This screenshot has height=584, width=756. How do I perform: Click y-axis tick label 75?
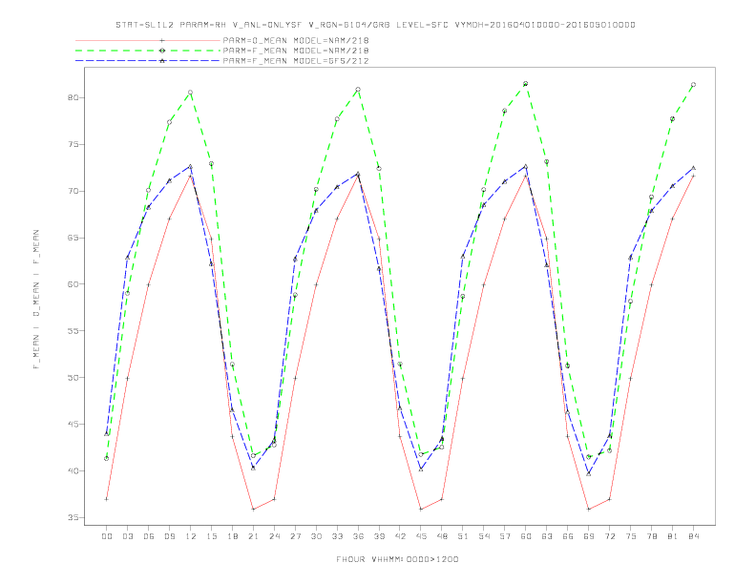[73, 144]
